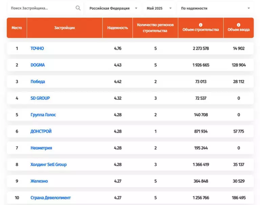
Task: Open the ДОНСТРОЙ developer link
Action: tap(41, 131)
